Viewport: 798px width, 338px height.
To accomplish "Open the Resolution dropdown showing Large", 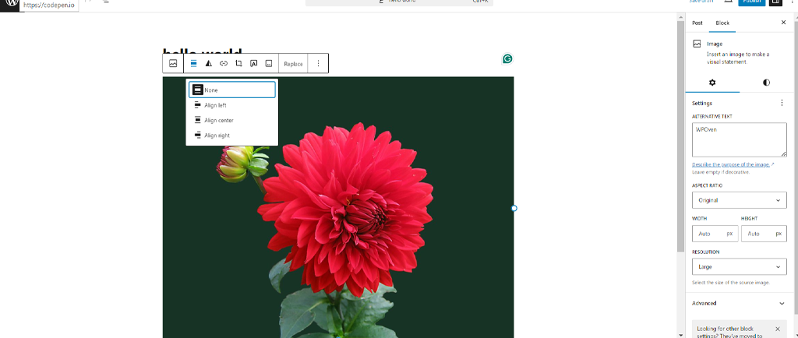I will coord(739,267).
